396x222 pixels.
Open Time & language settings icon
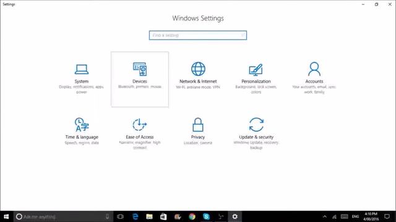[82, 125]
